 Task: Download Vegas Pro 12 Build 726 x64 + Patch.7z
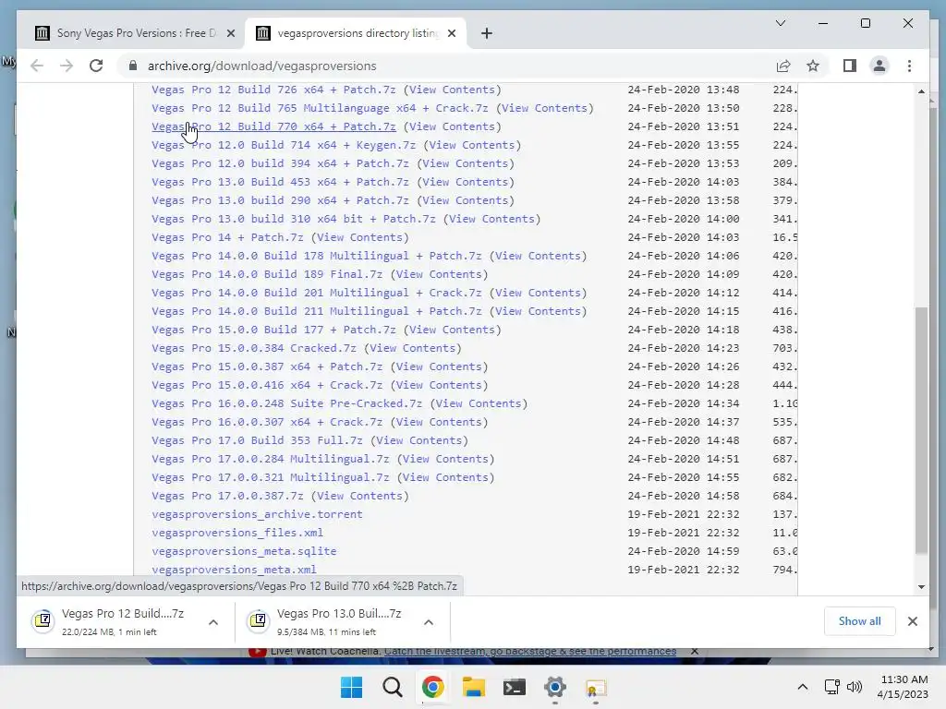coord(273,90)
